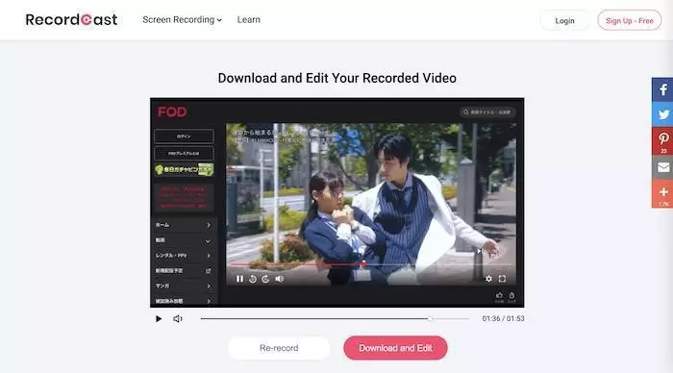Click the red notice box in FOD sidebar
The height and width of the screenshot is (373, 673).
point(184,197)
